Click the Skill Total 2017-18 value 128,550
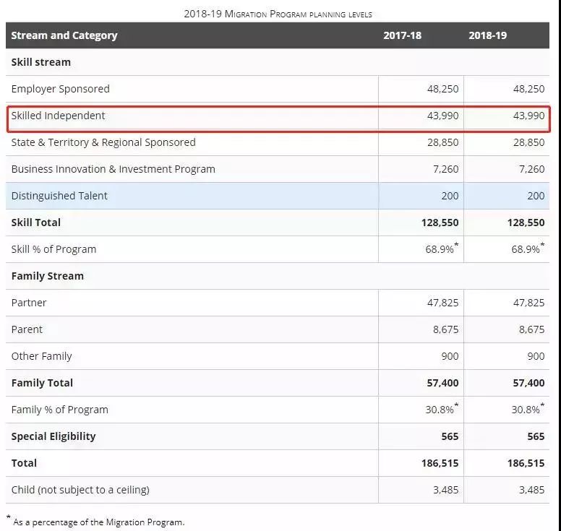Viewport: 561px width, 531px height. click(440, 223)
